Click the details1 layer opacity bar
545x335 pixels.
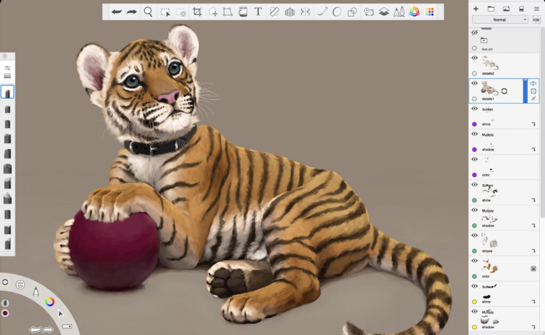tap(525, 91)
